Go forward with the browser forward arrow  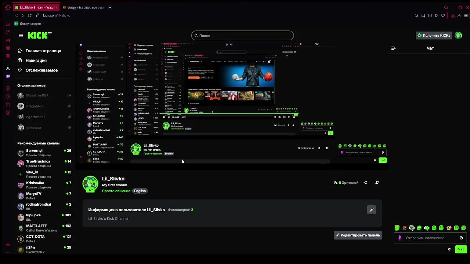(23, 15)
